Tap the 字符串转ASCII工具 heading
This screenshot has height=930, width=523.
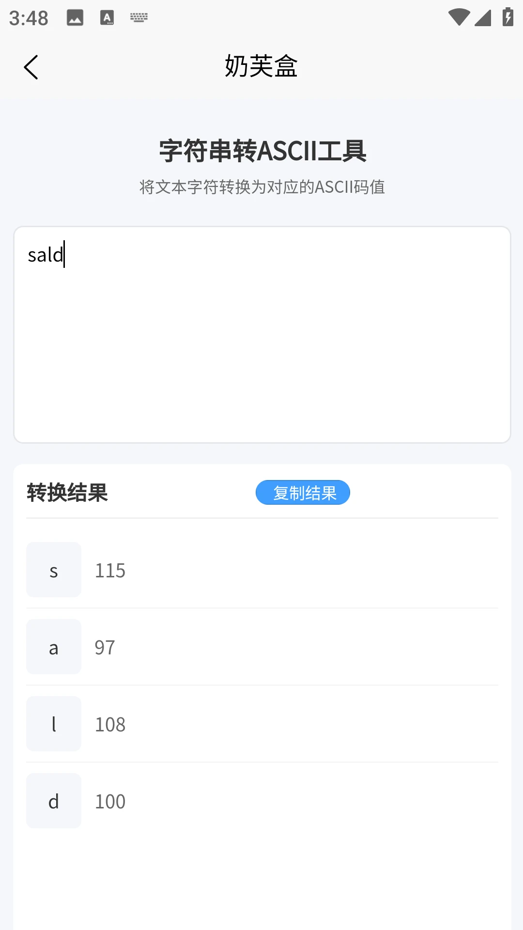point(261,151)
